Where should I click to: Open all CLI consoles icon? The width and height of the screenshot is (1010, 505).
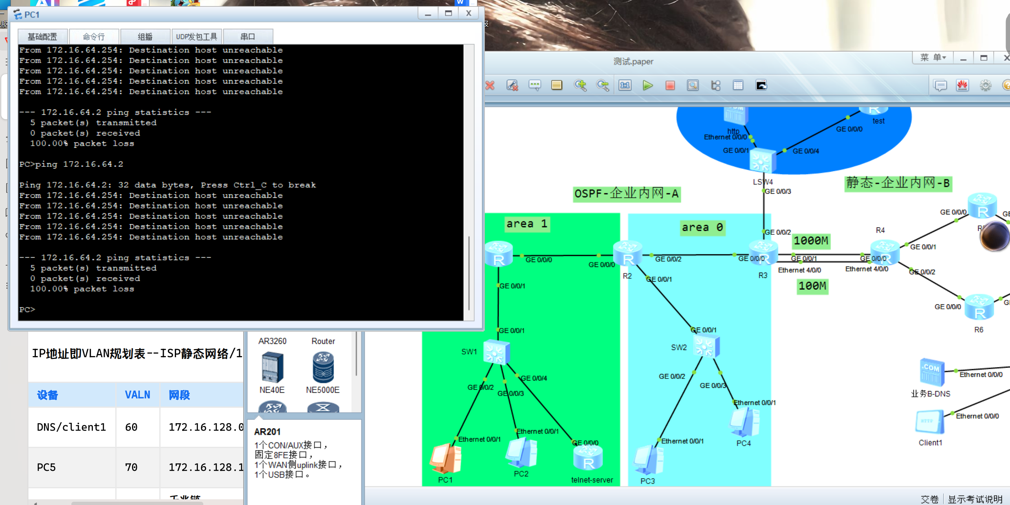click(761, 85)
